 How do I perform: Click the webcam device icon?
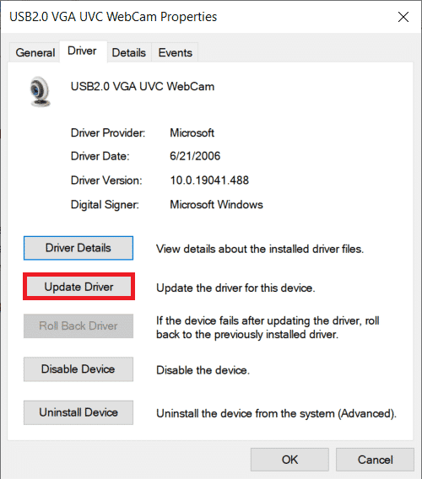[40, 91]
